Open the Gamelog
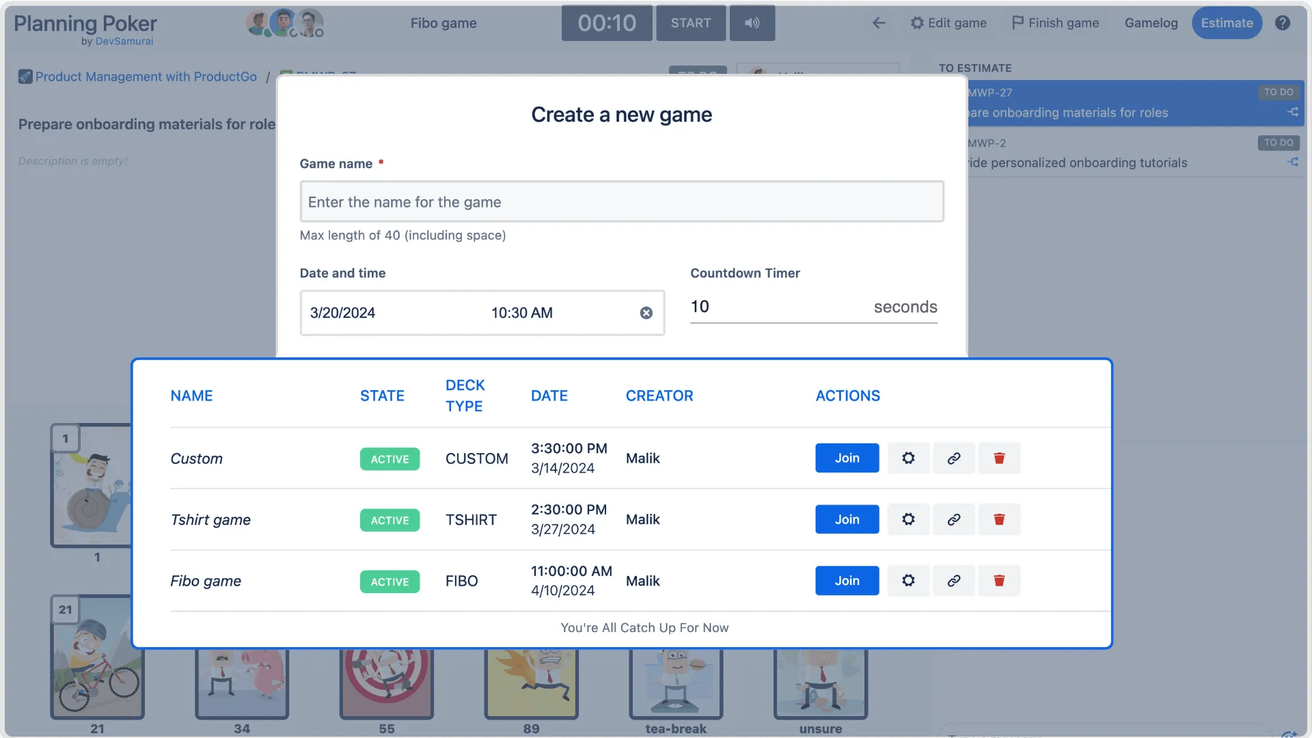Screen dimensions: 1312x738 1151,23
